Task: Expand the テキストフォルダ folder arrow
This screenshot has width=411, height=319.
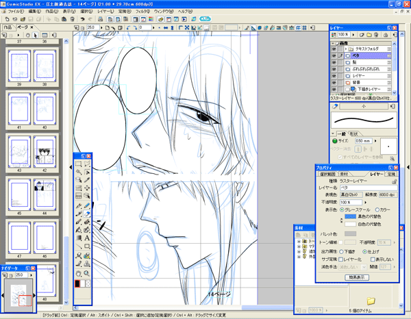Action: 346,49
